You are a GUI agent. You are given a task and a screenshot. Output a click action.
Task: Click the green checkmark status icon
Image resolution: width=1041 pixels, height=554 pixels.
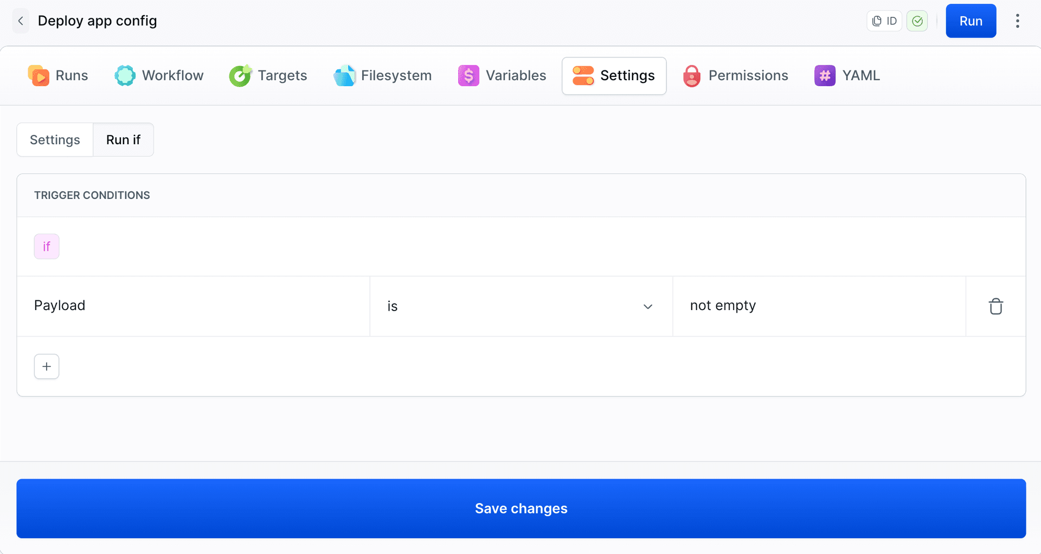pyautogui.click(x=917, y=21)
